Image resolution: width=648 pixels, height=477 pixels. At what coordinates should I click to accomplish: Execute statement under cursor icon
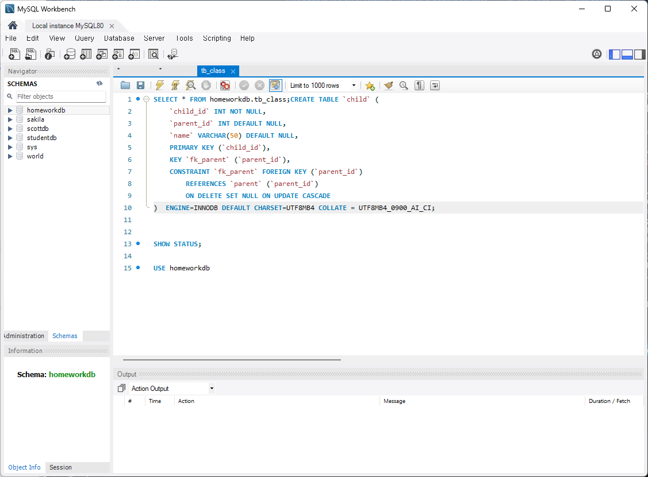[175, 86]
